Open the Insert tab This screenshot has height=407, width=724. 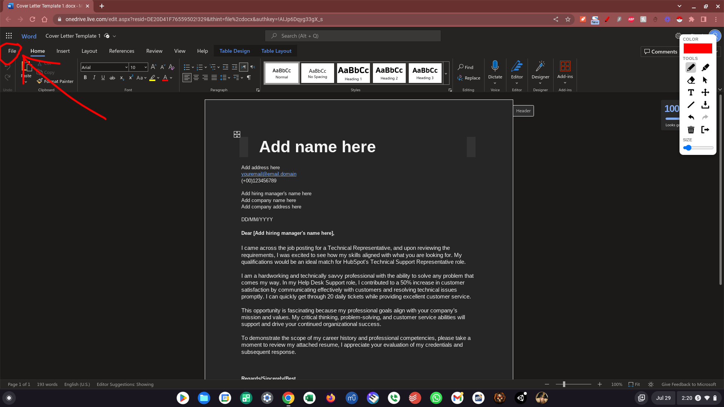click(x=63, y=51)
